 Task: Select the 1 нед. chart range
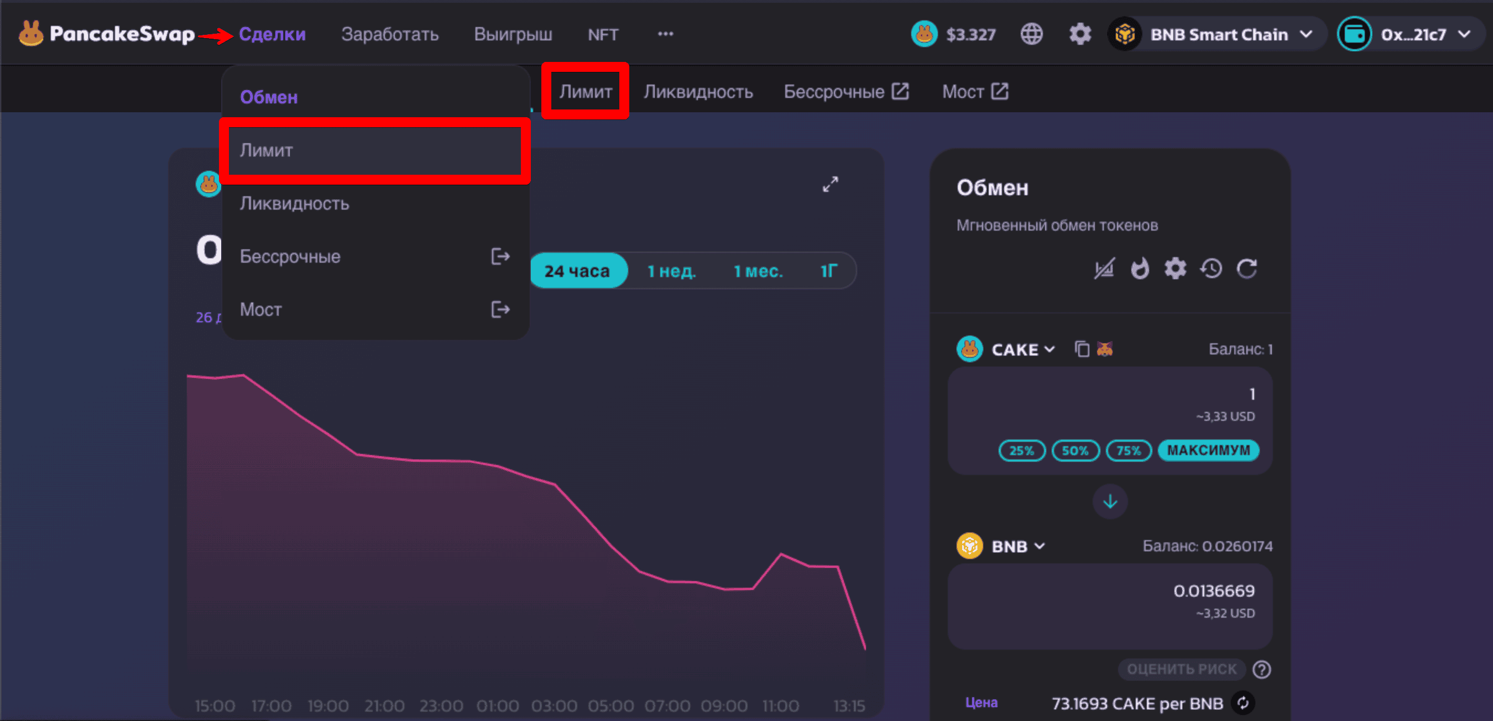pyautogui.click(x=672, y=271)
